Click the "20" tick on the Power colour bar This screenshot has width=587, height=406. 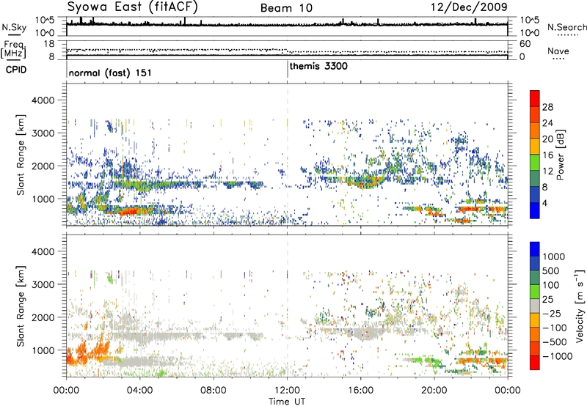click(x=547, y=139)
